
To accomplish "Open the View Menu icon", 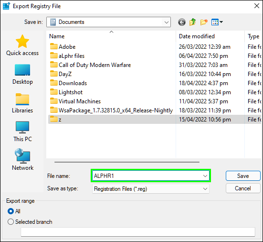I will (x=217, y=22).
